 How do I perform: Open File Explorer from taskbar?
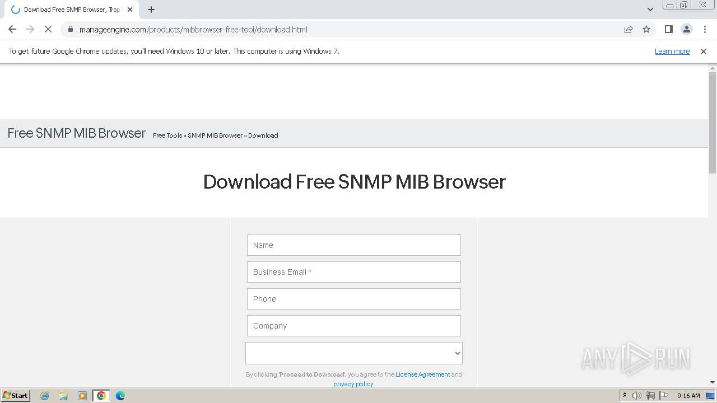click(x=63, y=396)
